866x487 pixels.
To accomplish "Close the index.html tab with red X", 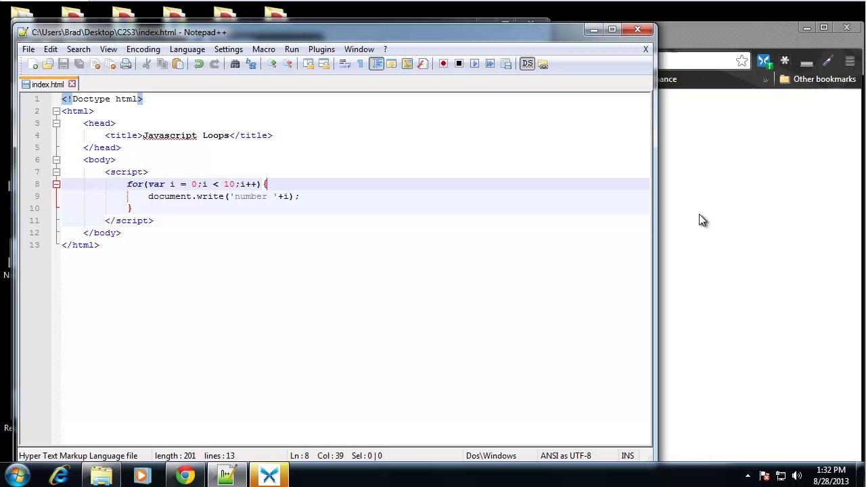I will click(x=72, y=85).
